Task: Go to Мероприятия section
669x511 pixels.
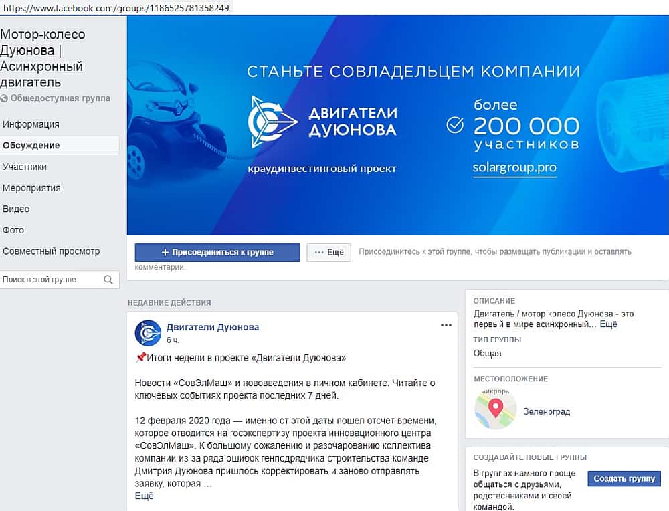Action: point(31,188)
